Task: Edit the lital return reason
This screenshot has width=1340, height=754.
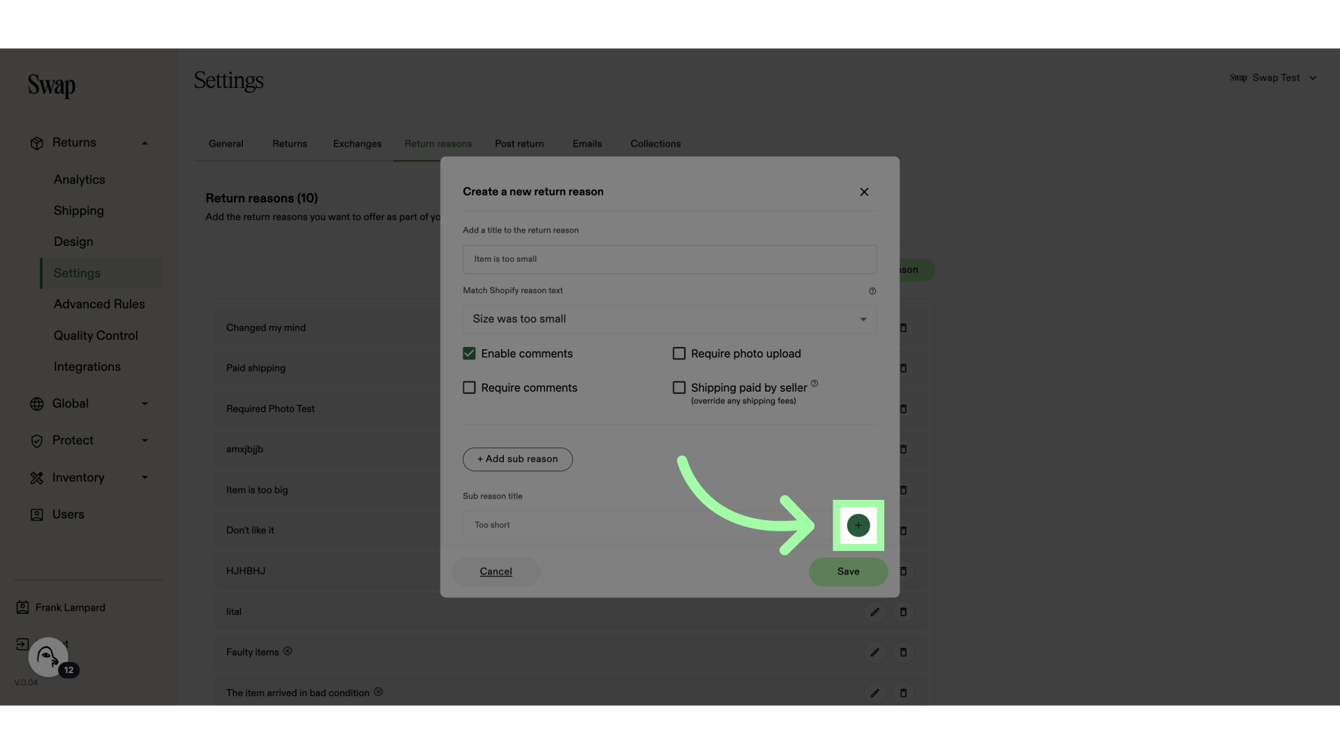Action: pyautogui.click(x=874, y=612)
